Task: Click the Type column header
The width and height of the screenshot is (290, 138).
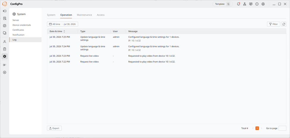Action: [x=83, y=31]
